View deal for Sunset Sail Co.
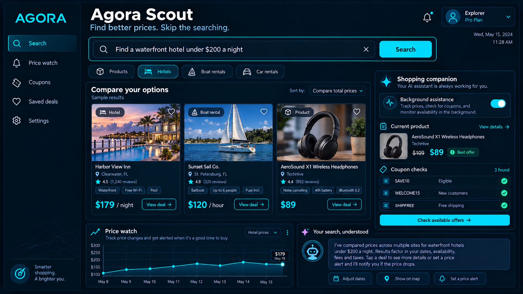Viewport: 523px width, 294px height. pos(251,205)
